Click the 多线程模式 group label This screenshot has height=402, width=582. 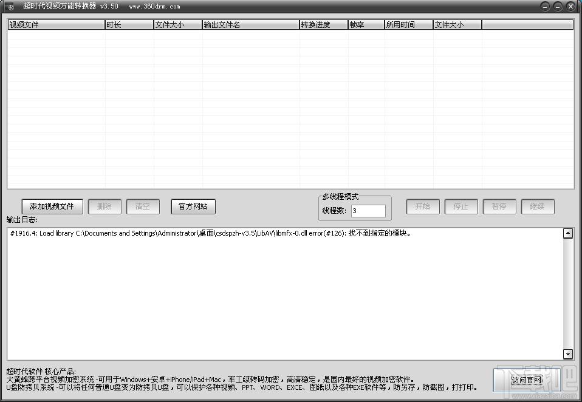click(x=340, y=197)
